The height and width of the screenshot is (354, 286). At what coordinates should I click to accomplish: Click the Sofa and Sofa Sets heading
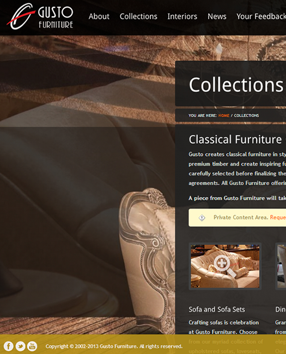click(x=217, y=309)
